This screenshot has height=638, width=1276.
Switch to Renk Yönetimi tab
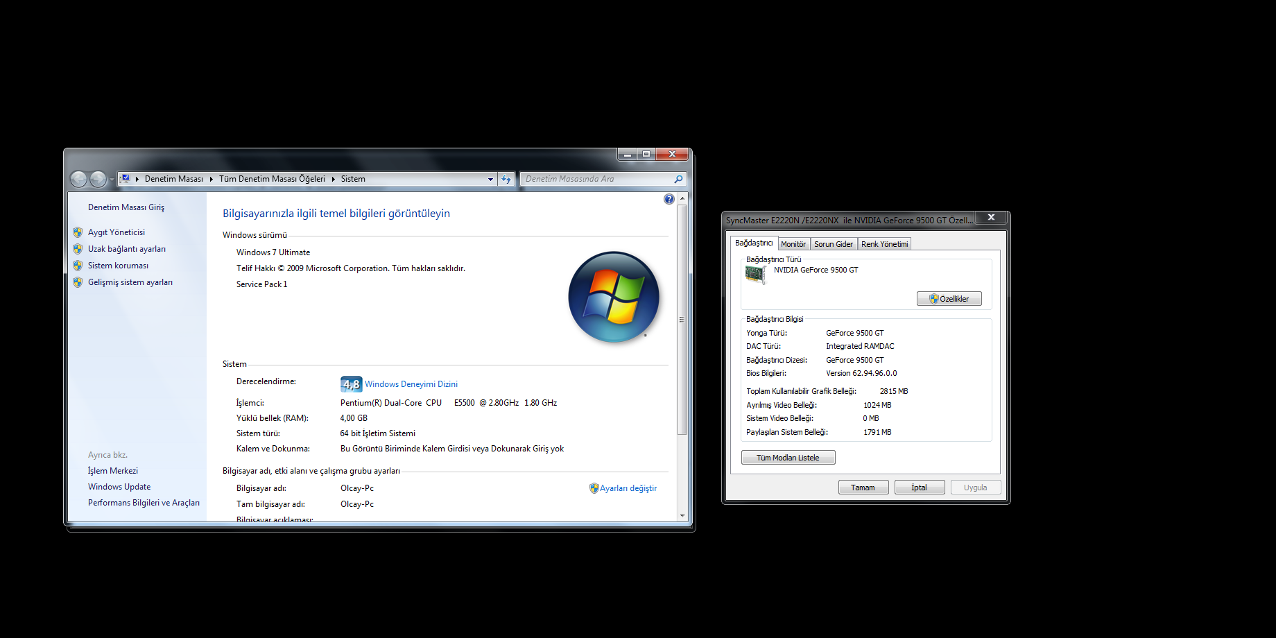[x=884, y=244]
